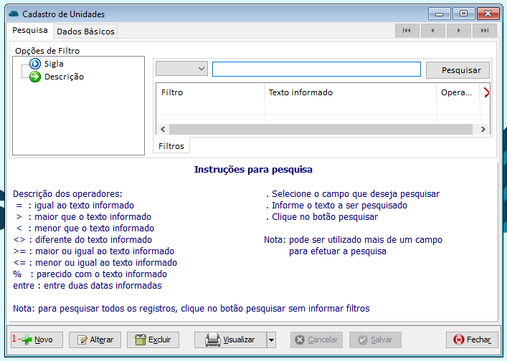
Task: Switch to the Dados Básicos tab
Action: pos(85,32)
